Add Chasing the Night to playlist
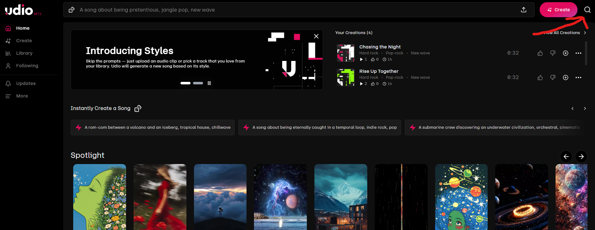Viewport: 595px width, 230px height. pos(565,53)
